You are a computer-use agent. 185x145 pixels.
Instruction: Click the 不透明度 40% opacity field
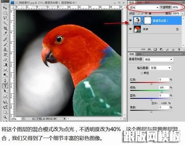(176, 7)
